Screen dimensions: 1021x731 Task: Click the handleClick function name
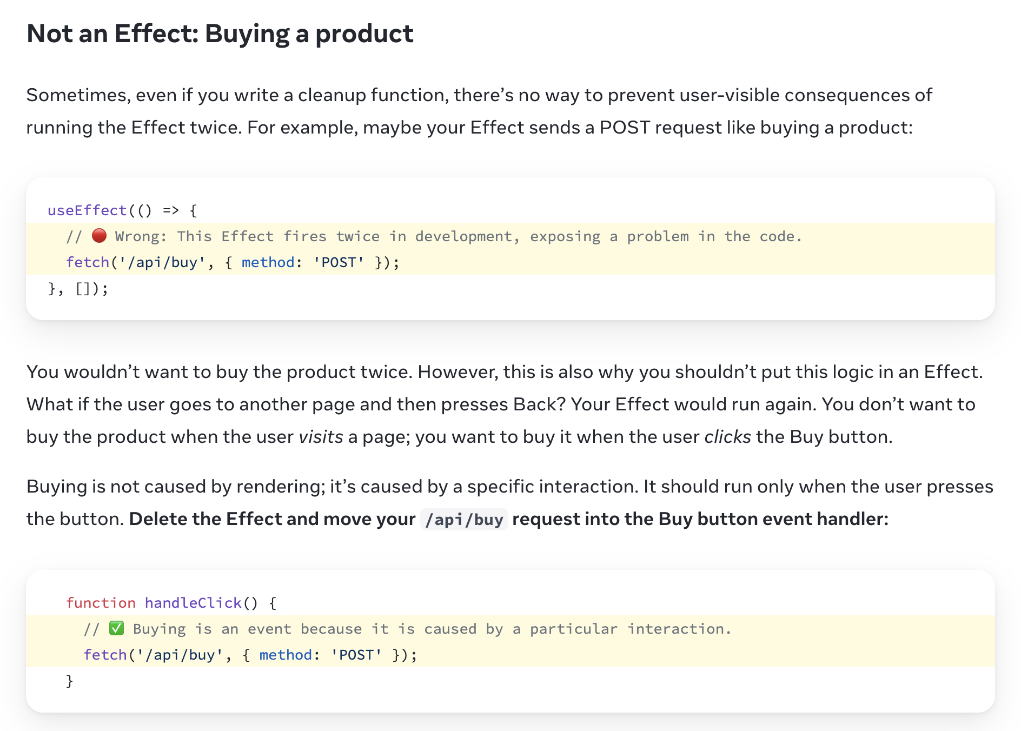pos(193,603)
